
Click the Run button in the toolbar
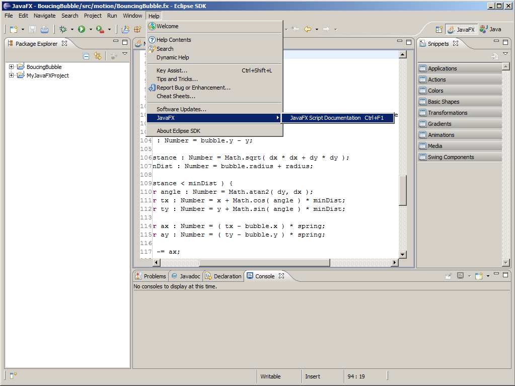tap(81, 29)
